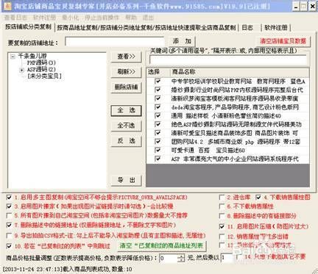Toggle option 3 启用图片搬家 checkbox
The width and height of the screenshot is (318, 274).
9,206
